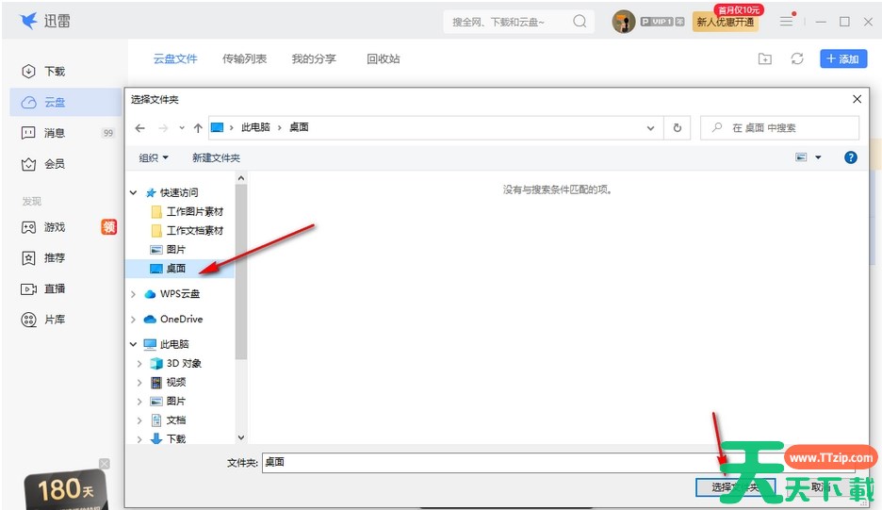Click the help question mark icon
Screen dimensions: 882x510
point(850,157)
